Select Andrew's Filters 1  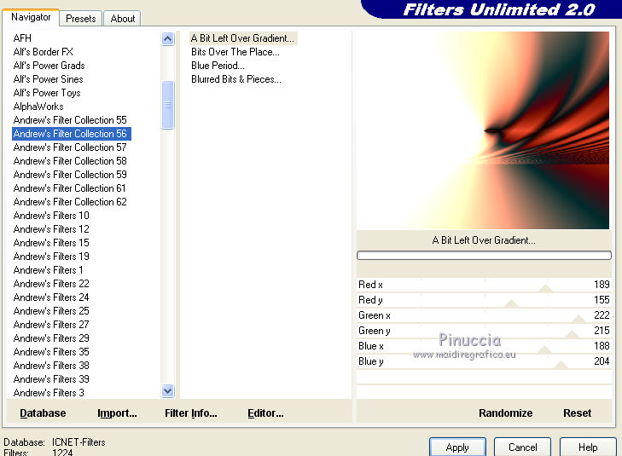point(49,270)
